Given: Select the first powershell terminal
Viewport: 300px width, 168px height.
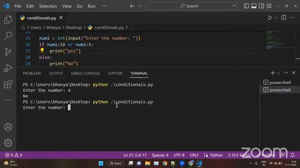Looking at the screenshot, I should (279, 83).
